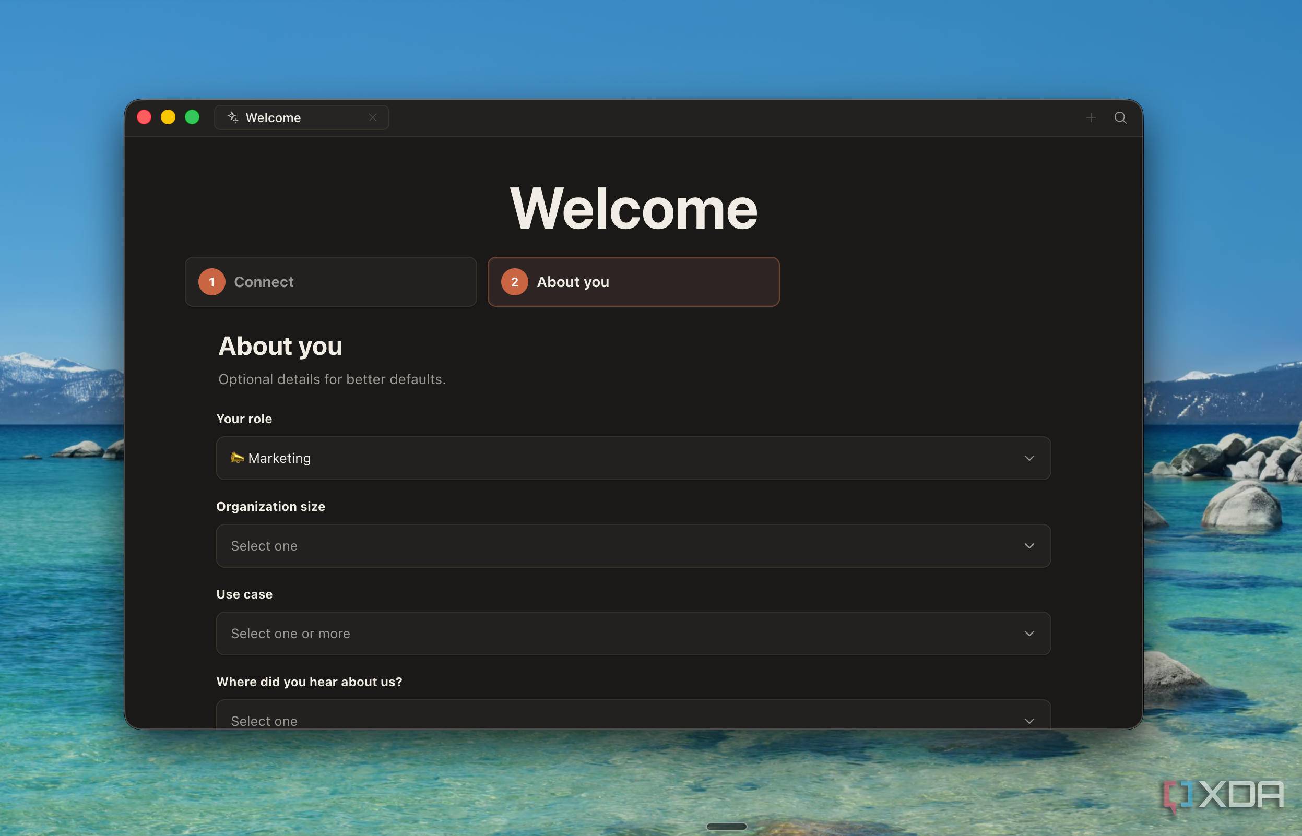Open a new tab with the plus icon
Image resolution: width=1302 pixels, height=836 pixels.
[1091, 118]
